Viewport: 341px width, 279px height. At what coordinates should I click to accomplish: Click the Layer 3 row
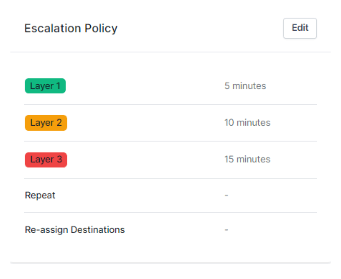[x=170, y=160]
